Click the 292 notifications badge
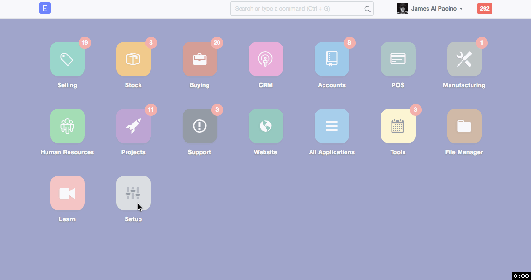Viewport: 531px width, 280px height. (x=485, y=9)
